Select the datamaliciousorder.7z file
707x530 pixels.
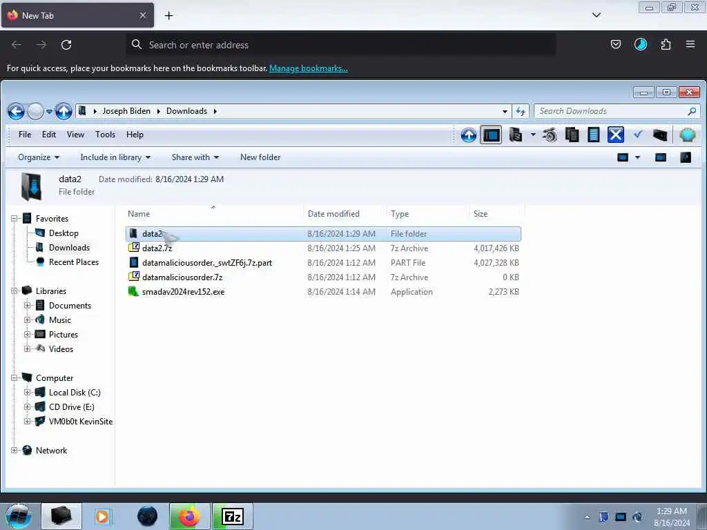coord(323,277)
